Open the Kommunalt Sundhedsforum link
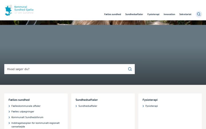The height and width of the screenshot is (129, 206). 27,117
